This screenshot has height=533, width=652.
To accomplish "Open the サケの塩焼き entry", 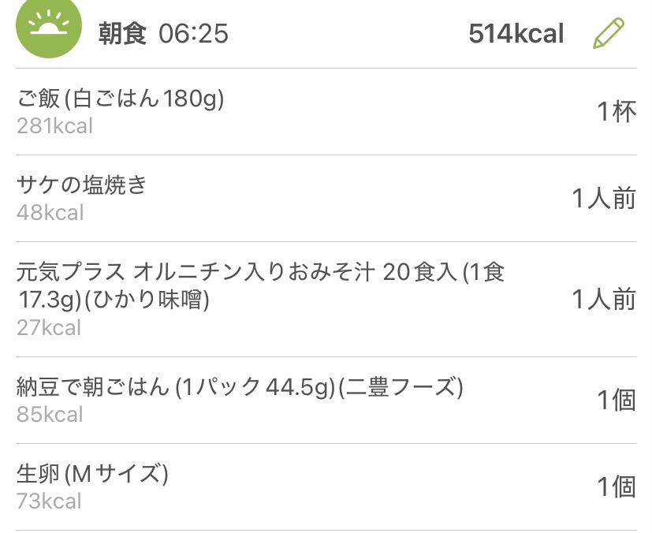I will click(x=82, y=185).
